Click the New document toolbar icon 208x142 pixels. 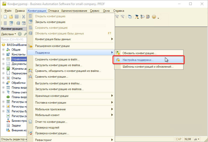click(x=5, y=17)
